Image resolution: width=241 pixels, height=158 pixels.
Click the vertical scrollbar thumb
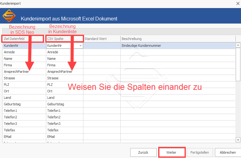click(x=238, y=64)
